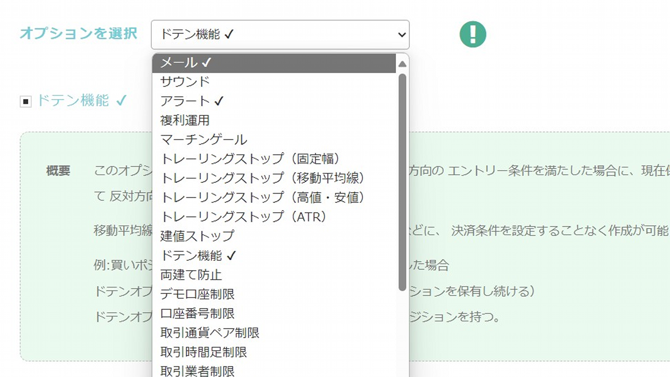The image size is (670, 377).
Task: Select マーチンゲール option
Action: coord(274,140)
